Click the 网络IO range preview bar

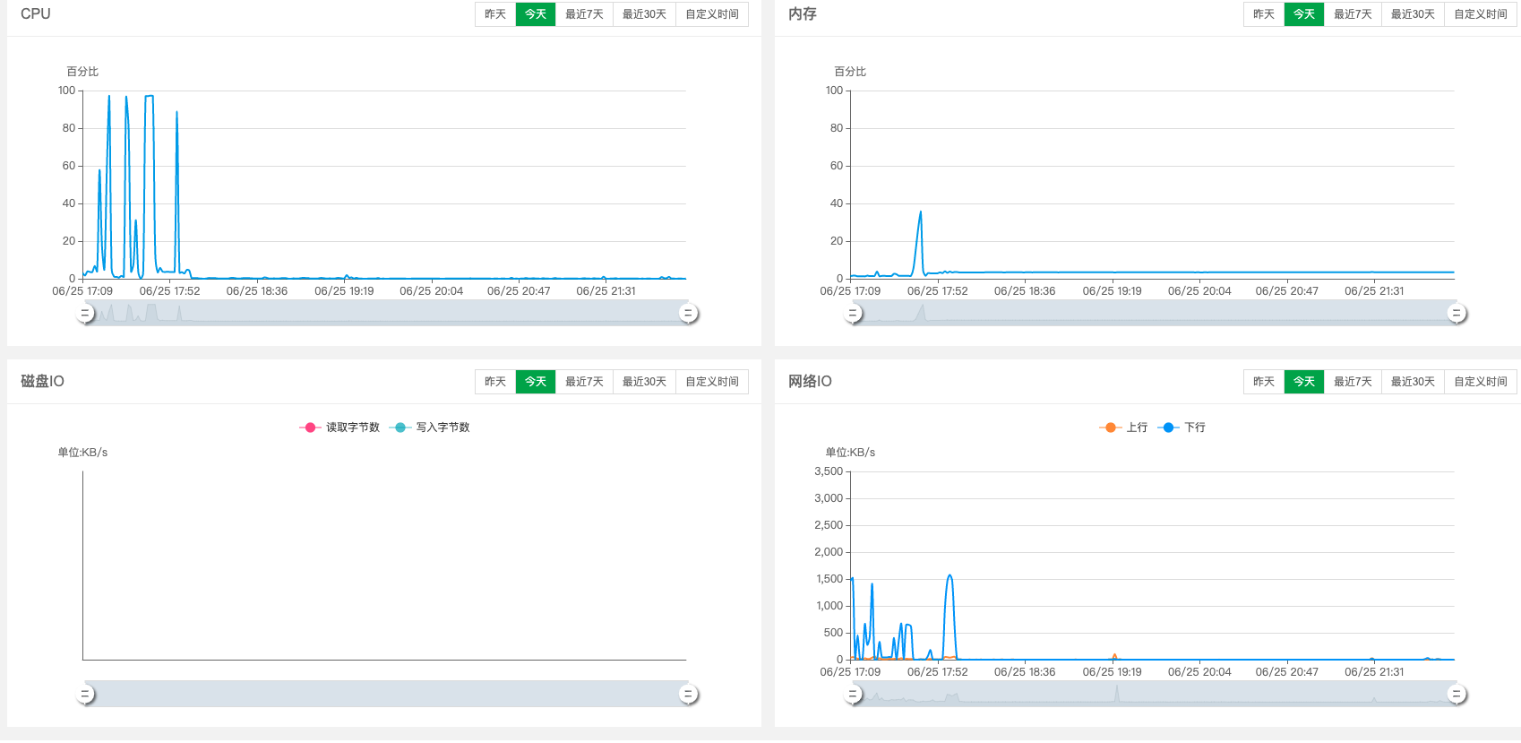[x=1155, y=694]
